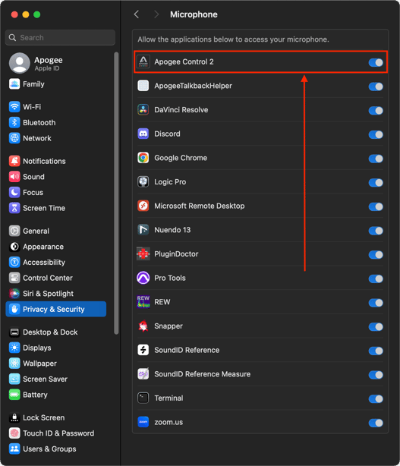Turn off Terminal microphone switch
The width and height of the screenshot is (400, 466).
[x=376, y=399]
